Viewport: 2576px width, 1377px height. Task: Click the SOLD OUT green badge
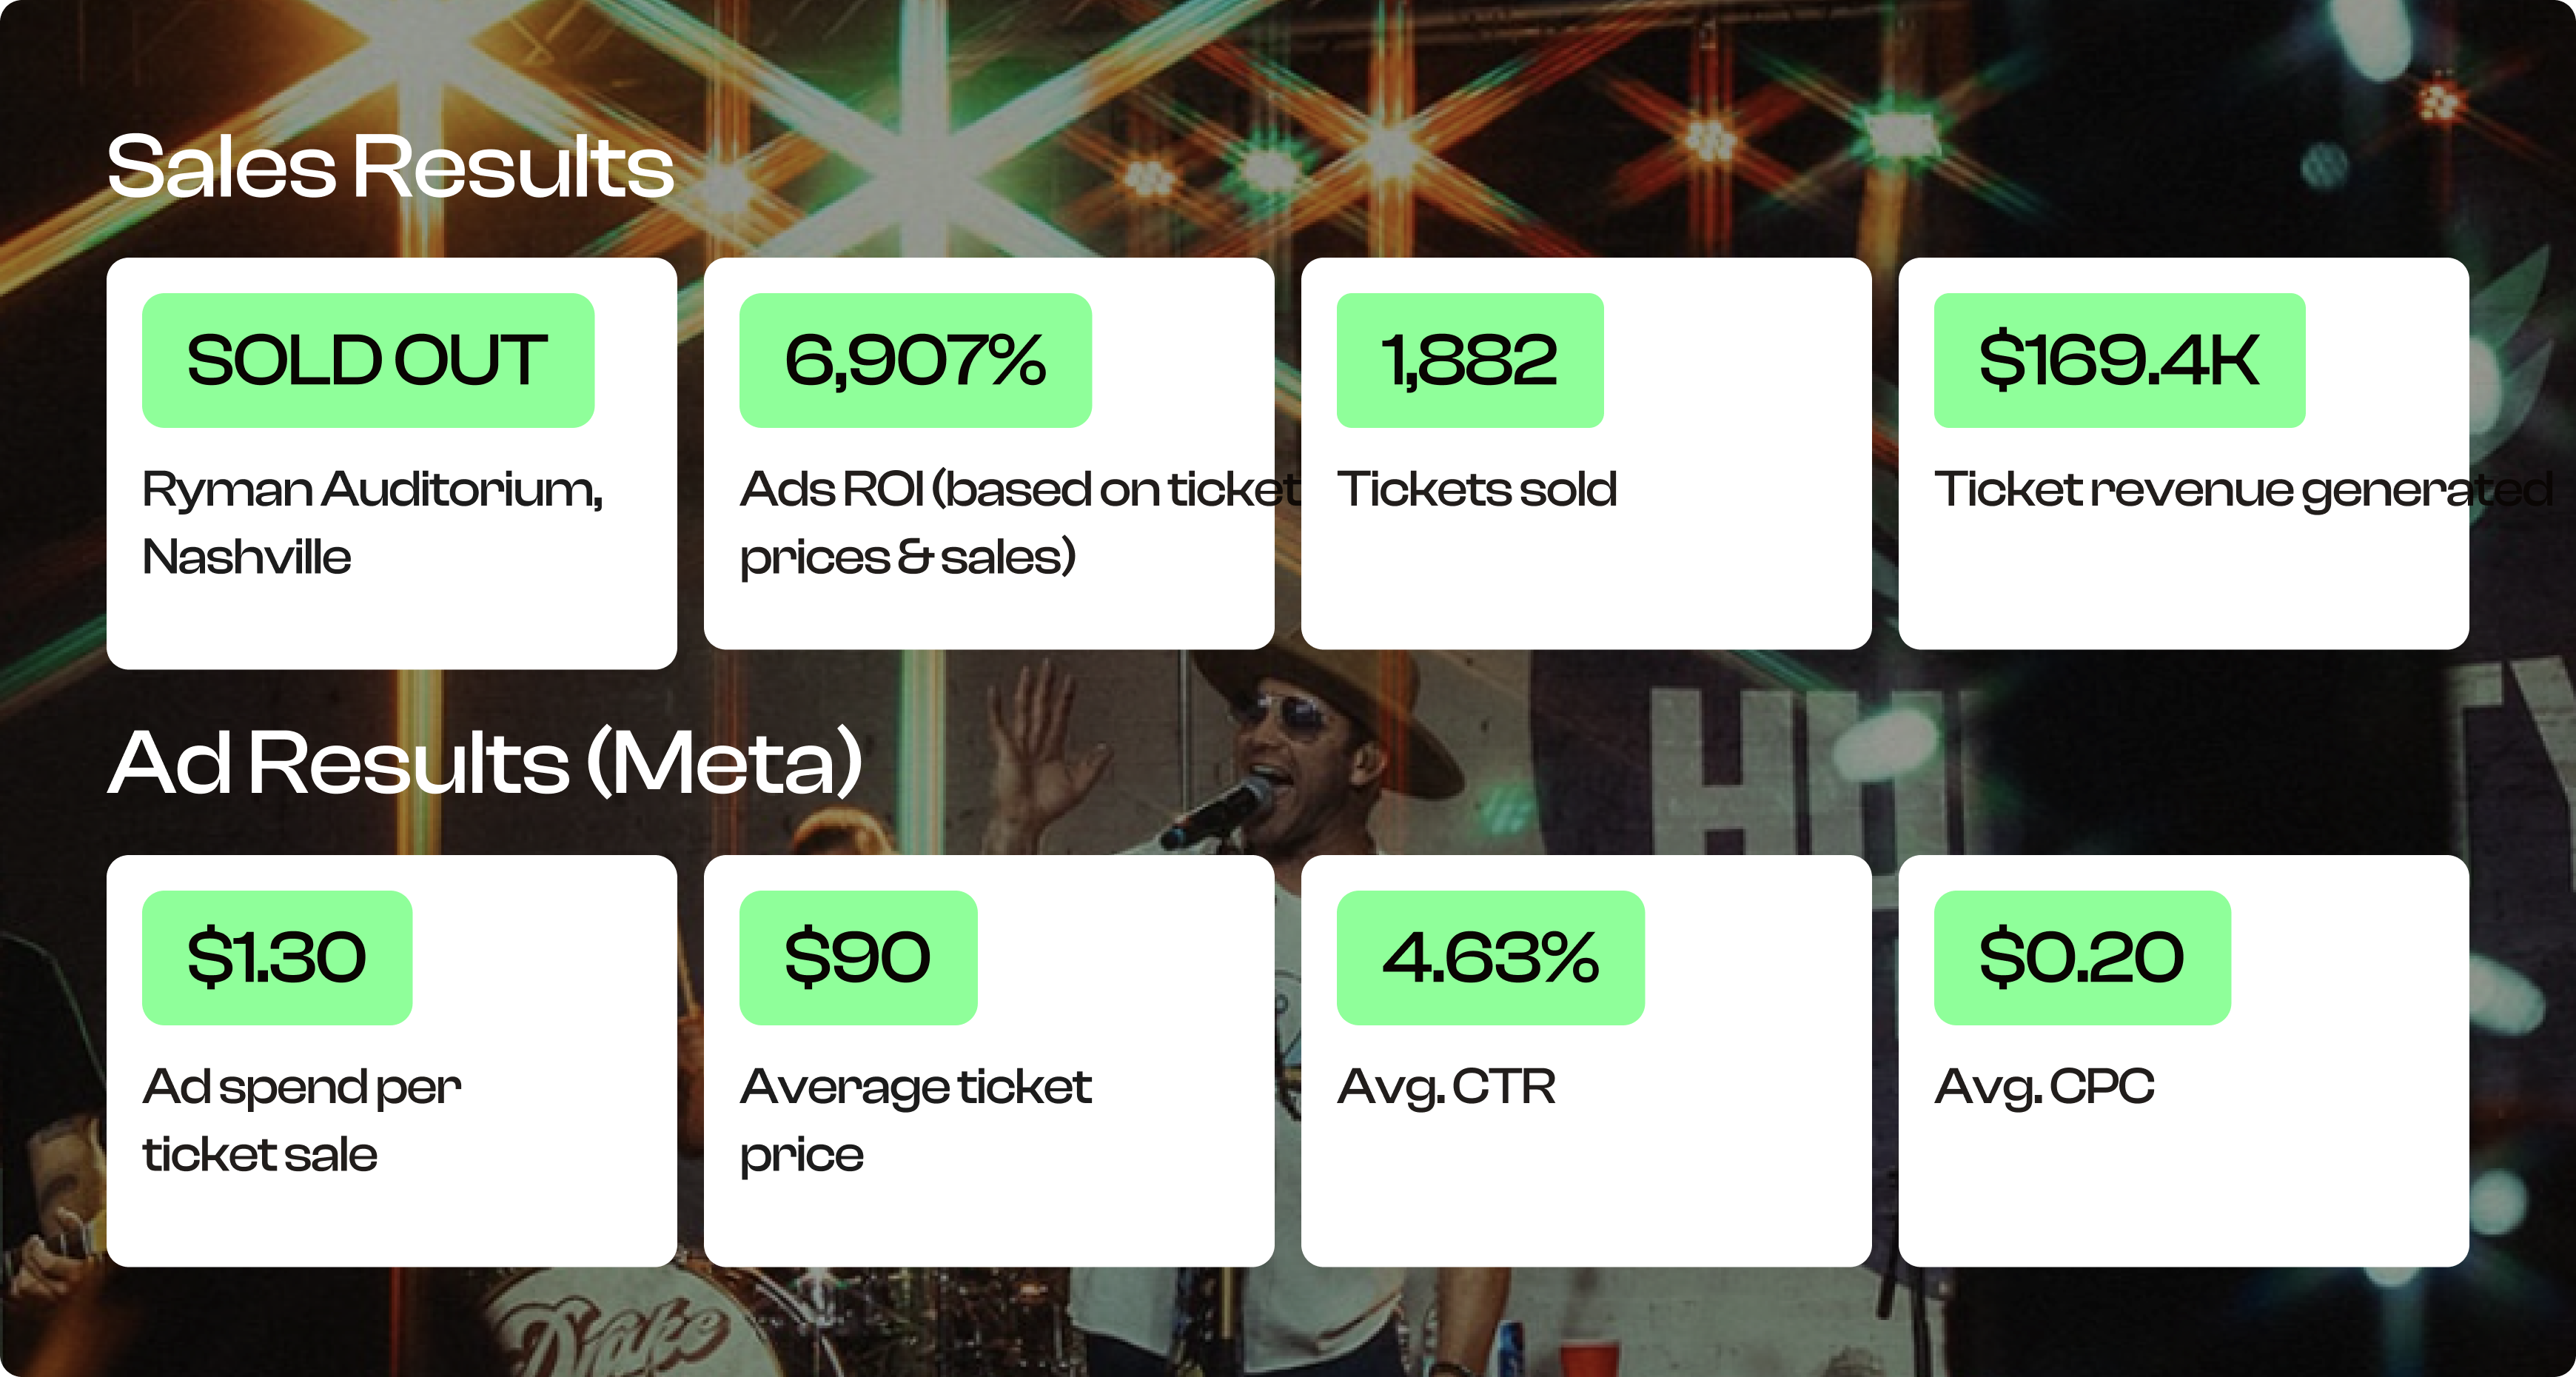click(368, 360)
